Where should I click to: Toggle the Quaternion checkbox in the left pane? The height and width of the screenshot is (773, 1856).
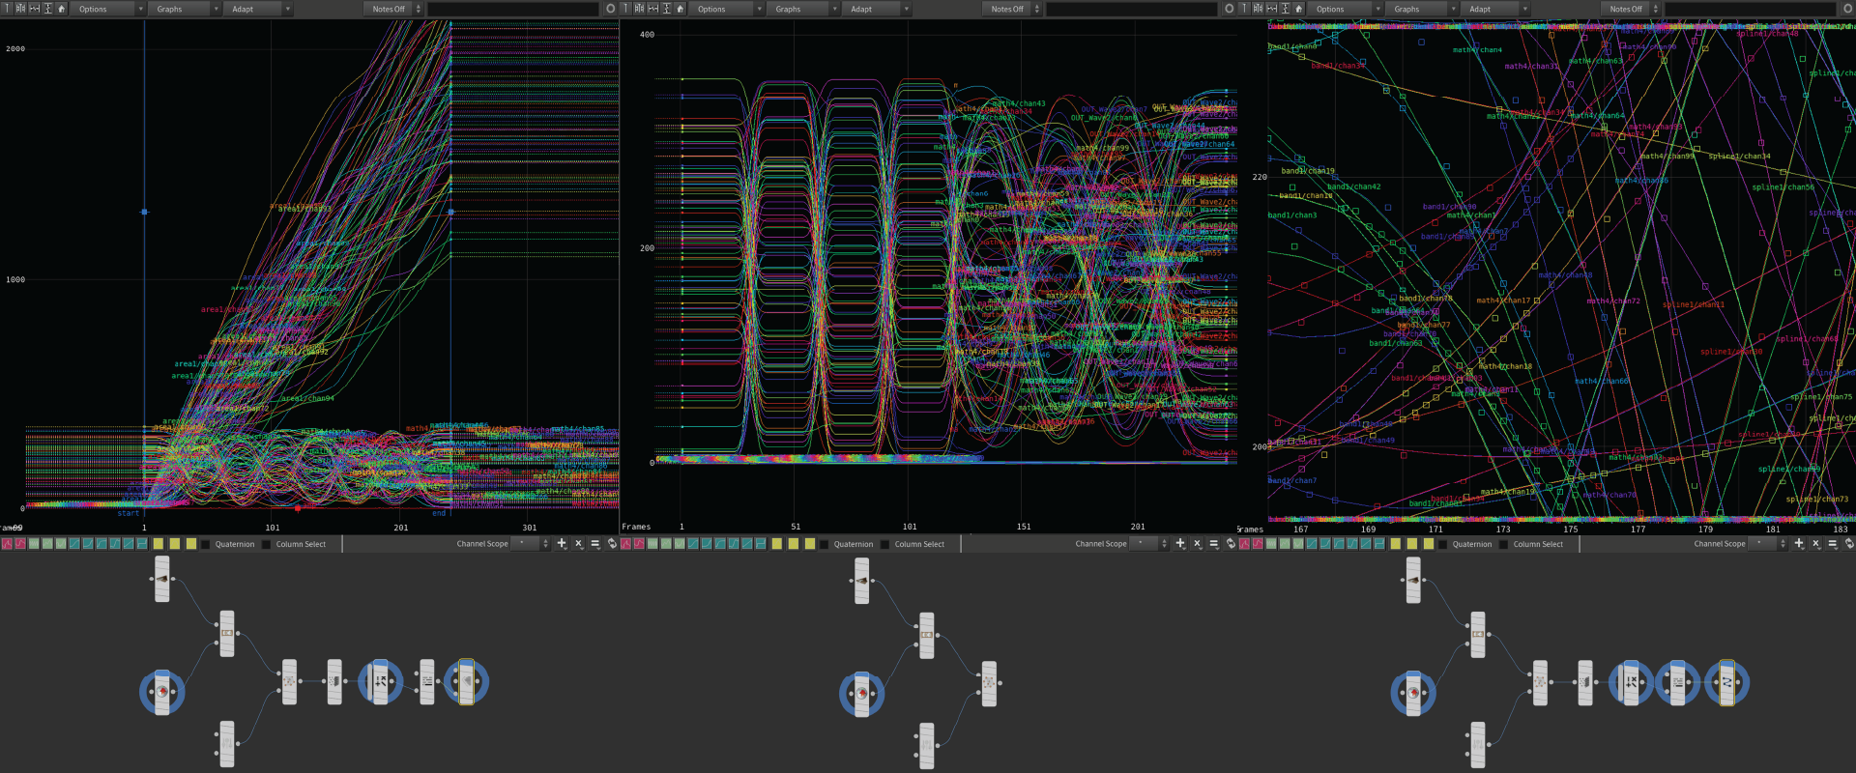[x=205, y=544]
